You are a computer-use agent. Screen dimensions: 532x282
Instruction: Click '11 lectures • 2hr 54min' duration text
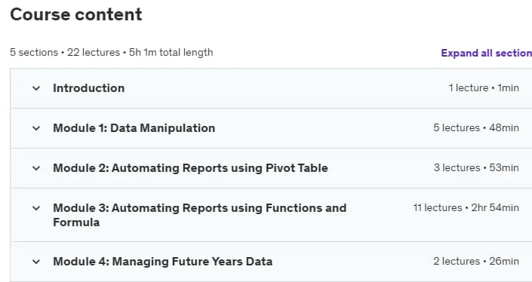(466, 208)
